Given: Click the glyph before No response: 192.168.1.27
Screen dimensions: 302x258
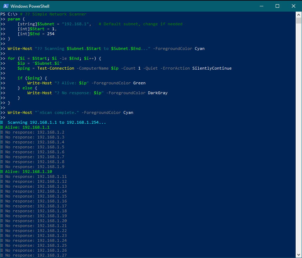Looking at the screenshot, I should pos(2,255).
